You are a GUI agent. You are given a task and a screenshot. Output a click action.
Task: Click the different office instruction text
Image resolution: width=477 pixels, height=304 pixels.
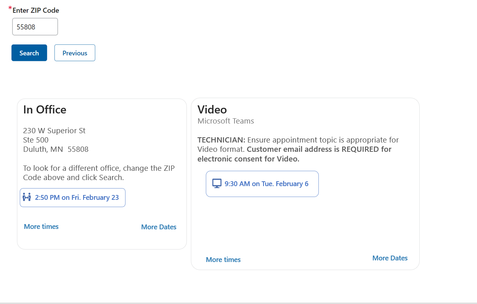[99, 173]
